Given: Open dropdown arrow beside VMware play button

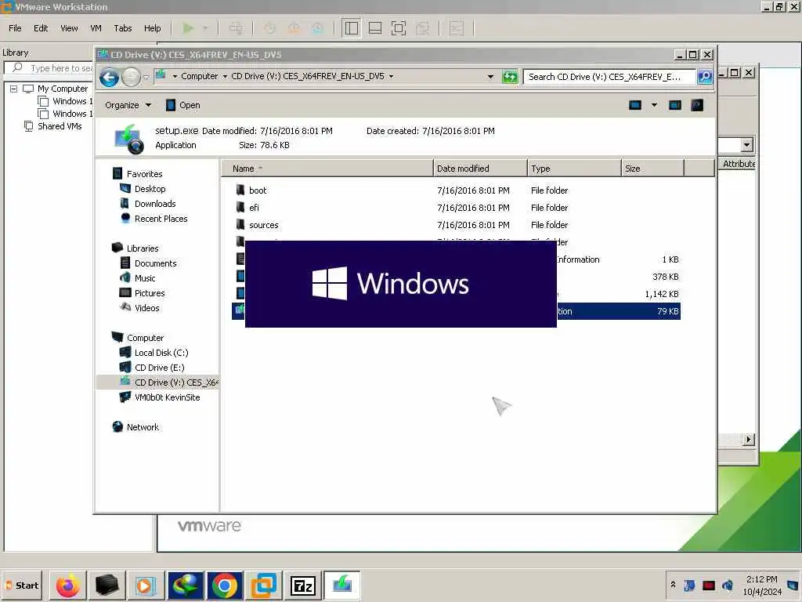Looking at the screenshot, I should (206, 28).
